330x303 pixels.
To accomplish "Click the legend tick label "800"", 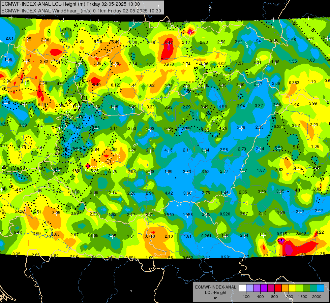I will [x=274, y=297].
